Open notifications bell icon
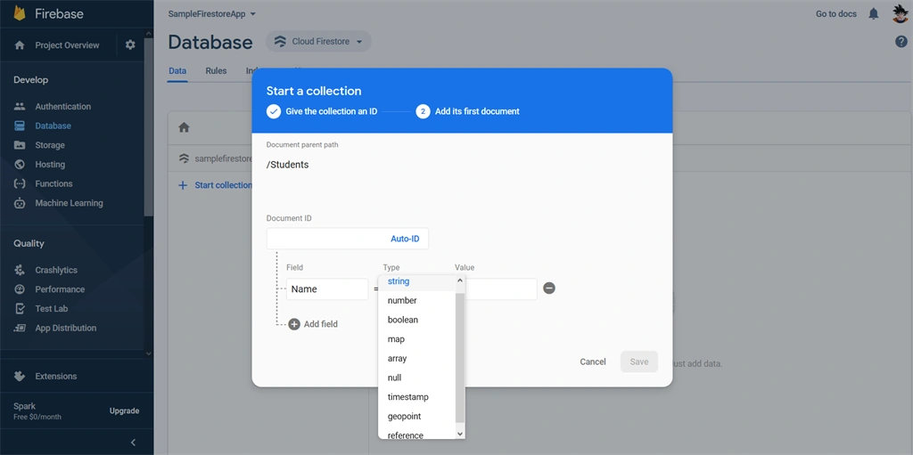The width and height of the screenshot is (913, 455). (874, 13)
